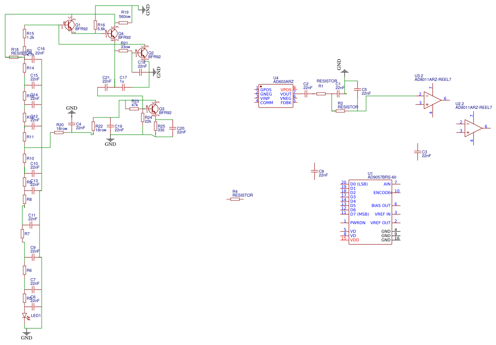Click the D0 (LSB) pin label
496x345 pixels.
pyautogui.click(x=359, y=184)
